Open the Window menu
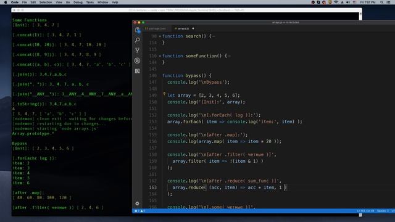The image size is (395, 222). (x=103, y=2)
